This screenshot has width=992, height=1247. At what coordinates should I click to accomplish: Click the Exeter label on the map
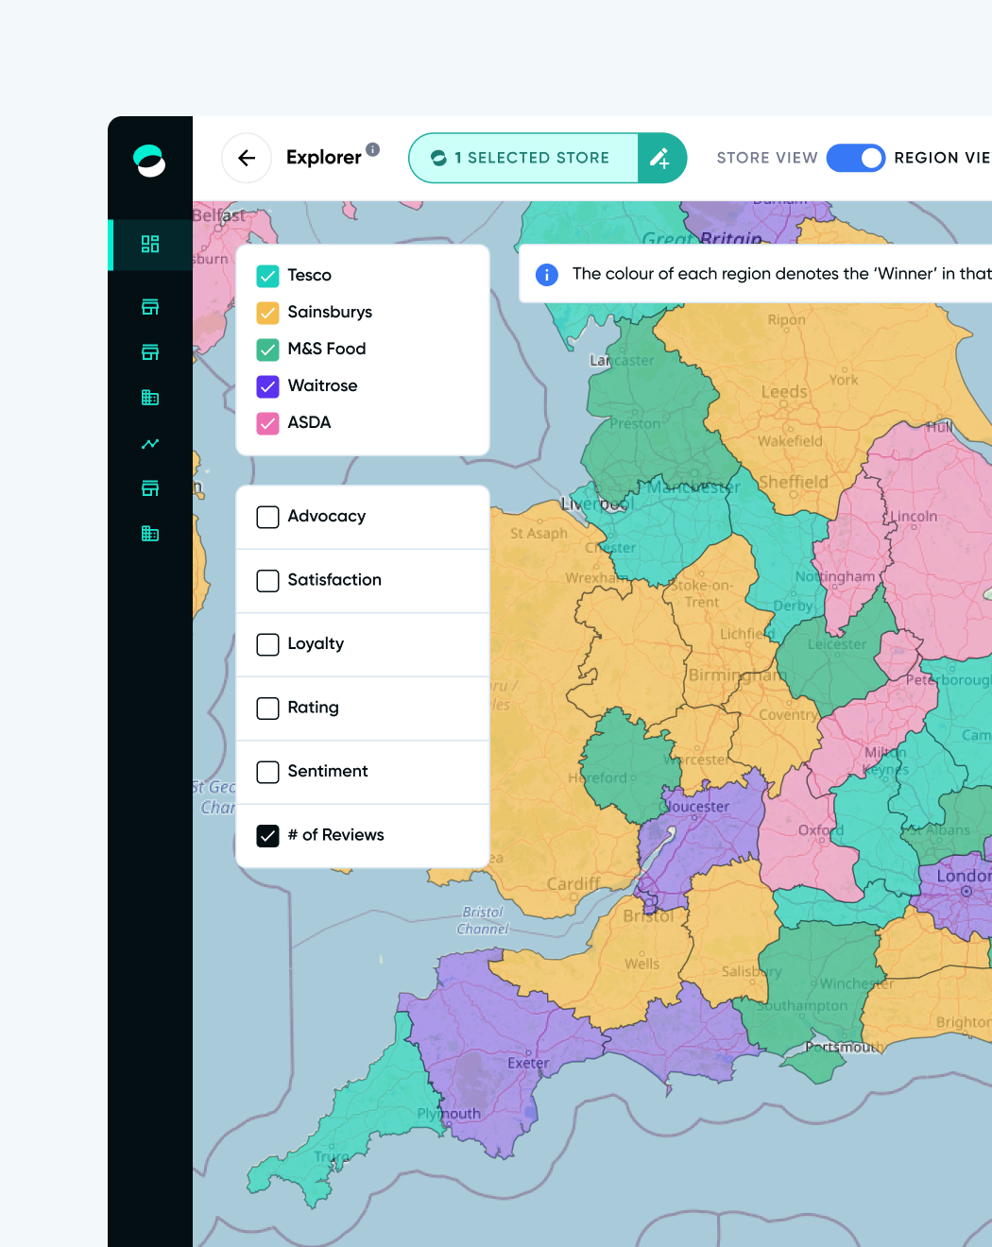(x=528, y=1063)
